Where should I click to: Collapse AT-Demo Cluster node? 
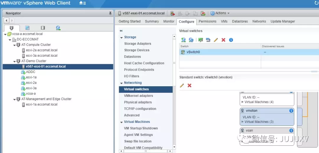[x=14, y=61]
